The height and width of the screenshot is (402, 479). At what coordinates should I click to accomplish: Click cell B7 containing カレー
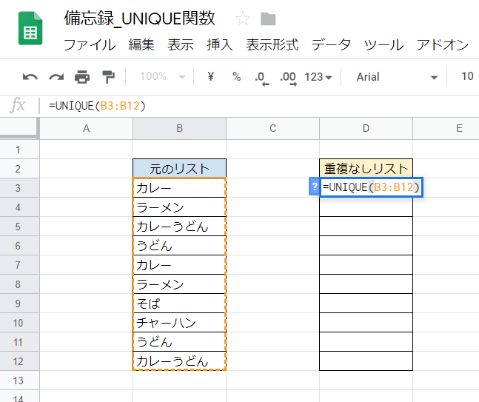180,265
